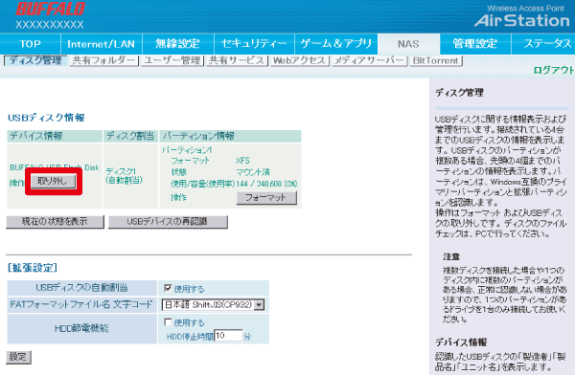
Task: Click the USBディスク情報 heading
Action: [46, 118]
